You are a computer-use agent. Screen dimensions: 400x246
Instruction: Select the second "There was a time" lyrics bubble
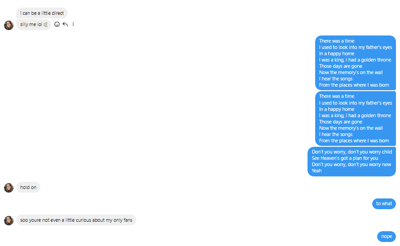click(356, 119)
